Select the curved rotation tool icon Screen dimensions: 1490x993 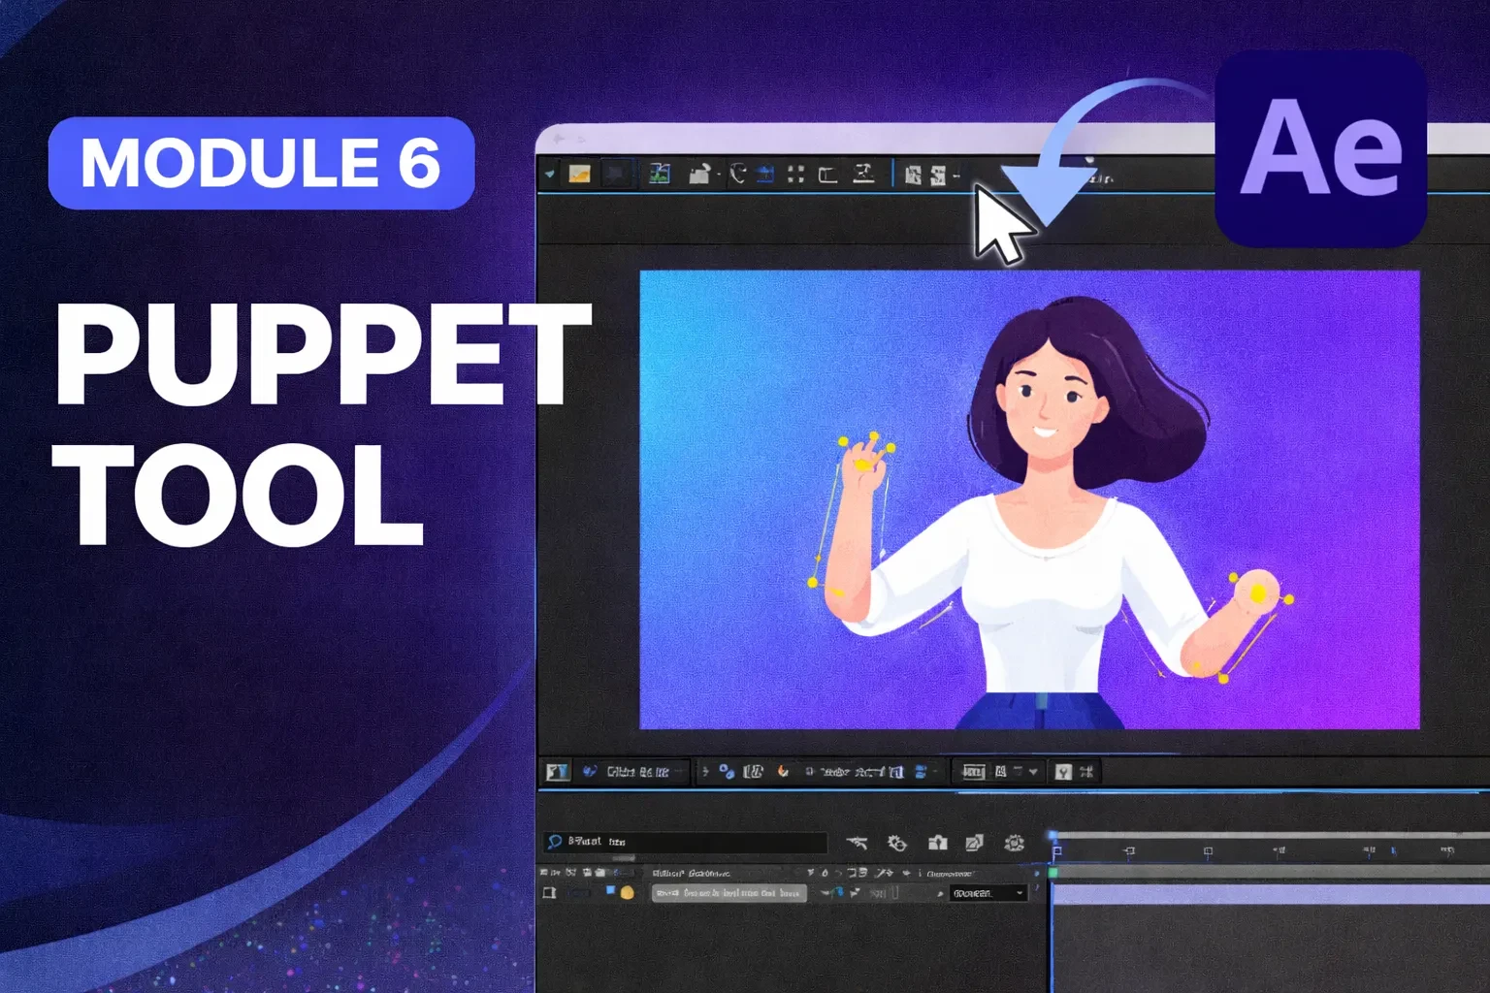[x=738, y=174]
